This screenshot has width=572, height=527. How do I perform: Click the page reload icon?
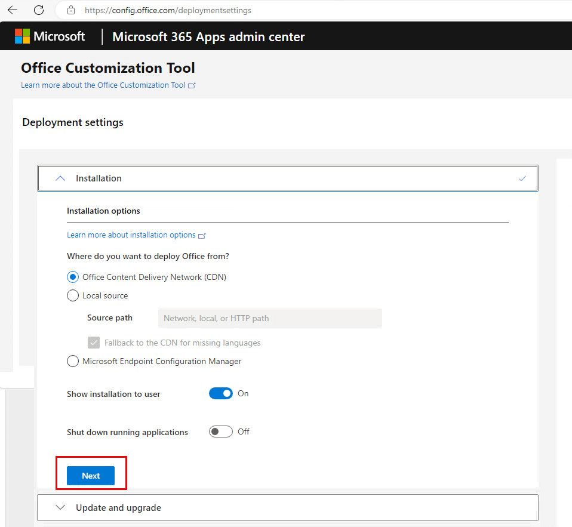pos(39,10)
